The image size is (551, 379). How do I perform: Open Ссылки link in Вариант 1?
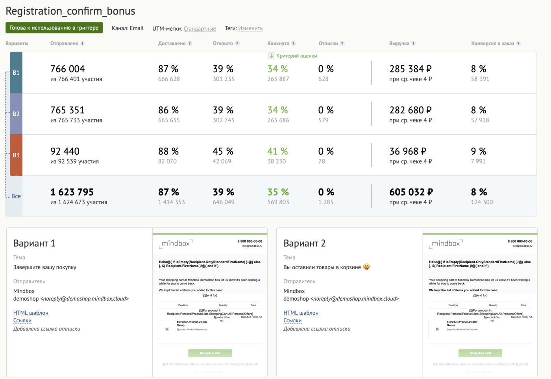pyautogui.click(x=22, y=320)
